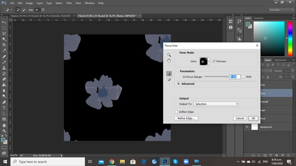Viewport: 296px width, 166px height.
Task: Click the create new group folder icon
Action: pyautogui.click(x=276, y=155)
